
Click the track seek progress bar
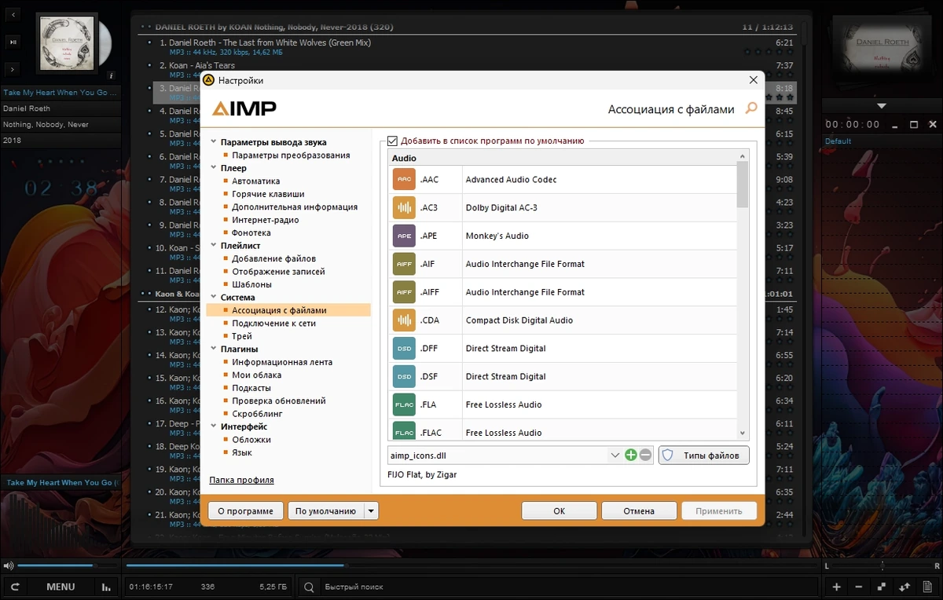point(471,565)
